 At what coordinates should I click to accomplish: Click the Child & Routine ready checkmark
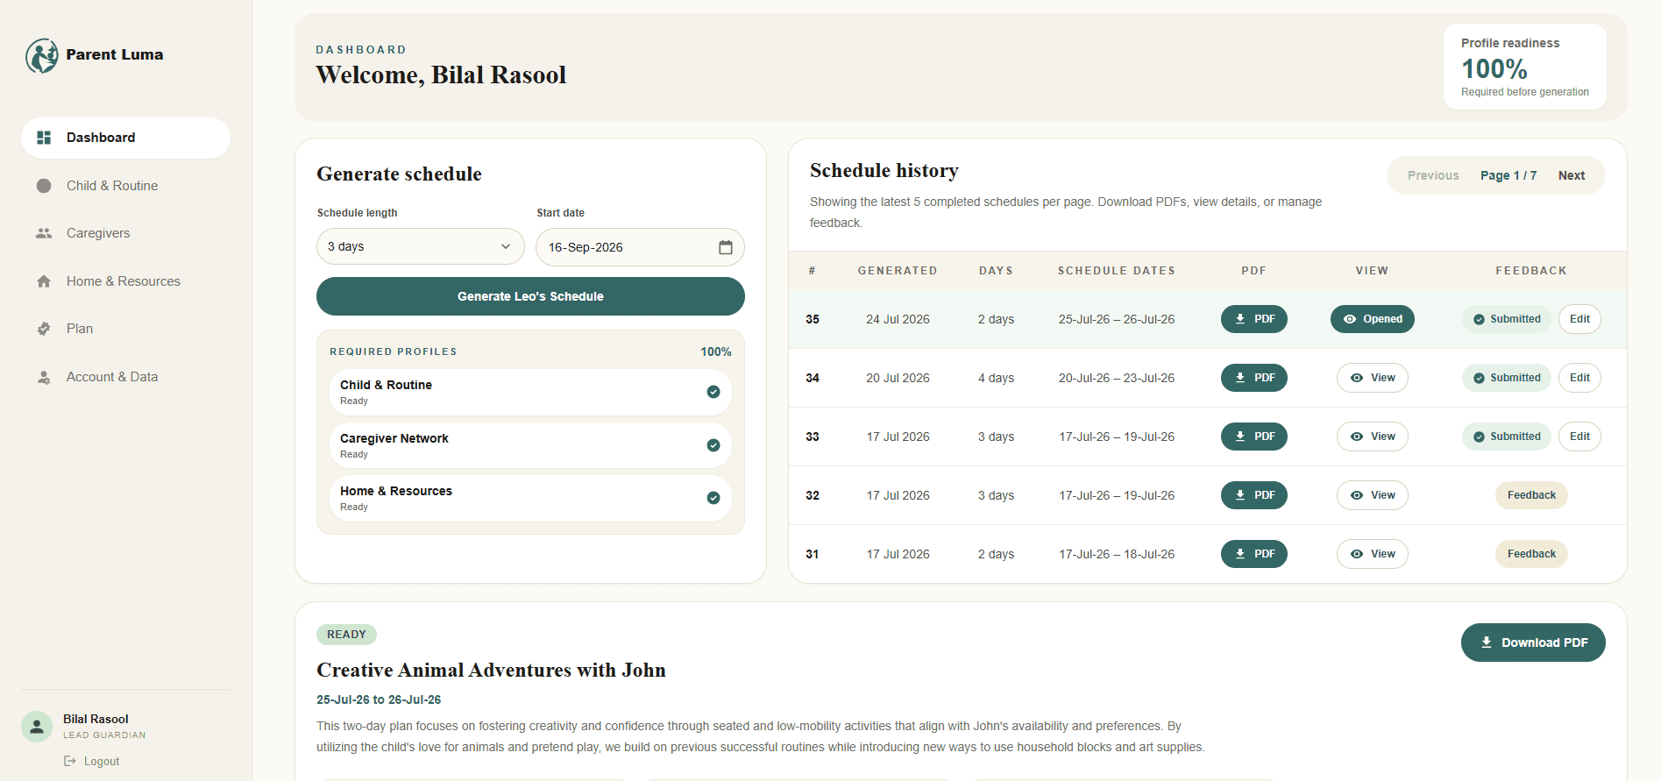[713, 392]
